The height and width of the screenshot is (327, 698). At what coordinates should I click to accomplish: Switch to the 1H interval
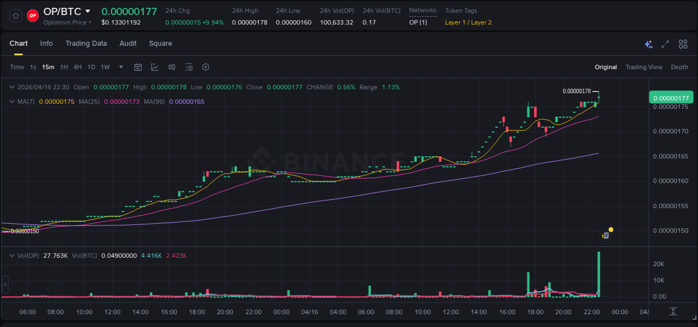click(x=64, y=67)
